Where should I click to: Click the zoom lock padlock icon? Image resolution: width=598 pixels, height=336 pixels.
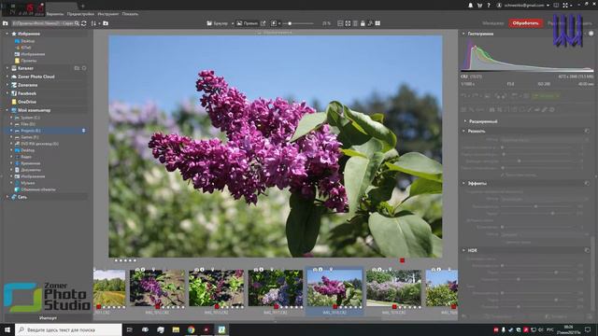tap(363, 23)
